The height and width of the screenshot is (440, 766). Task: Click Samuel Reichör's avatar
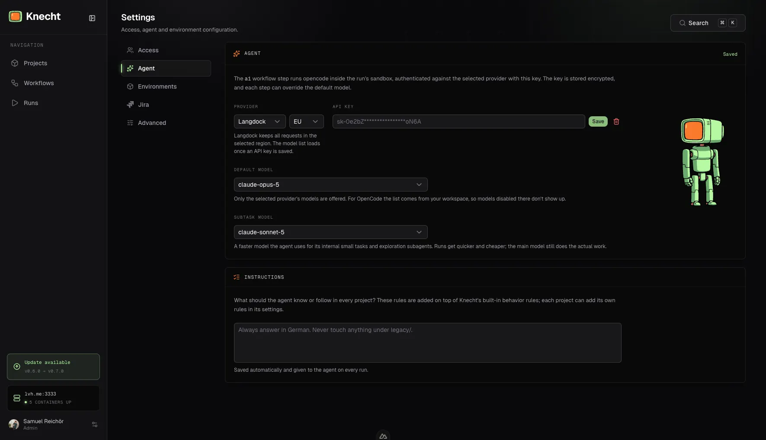(x=14, y=424)
